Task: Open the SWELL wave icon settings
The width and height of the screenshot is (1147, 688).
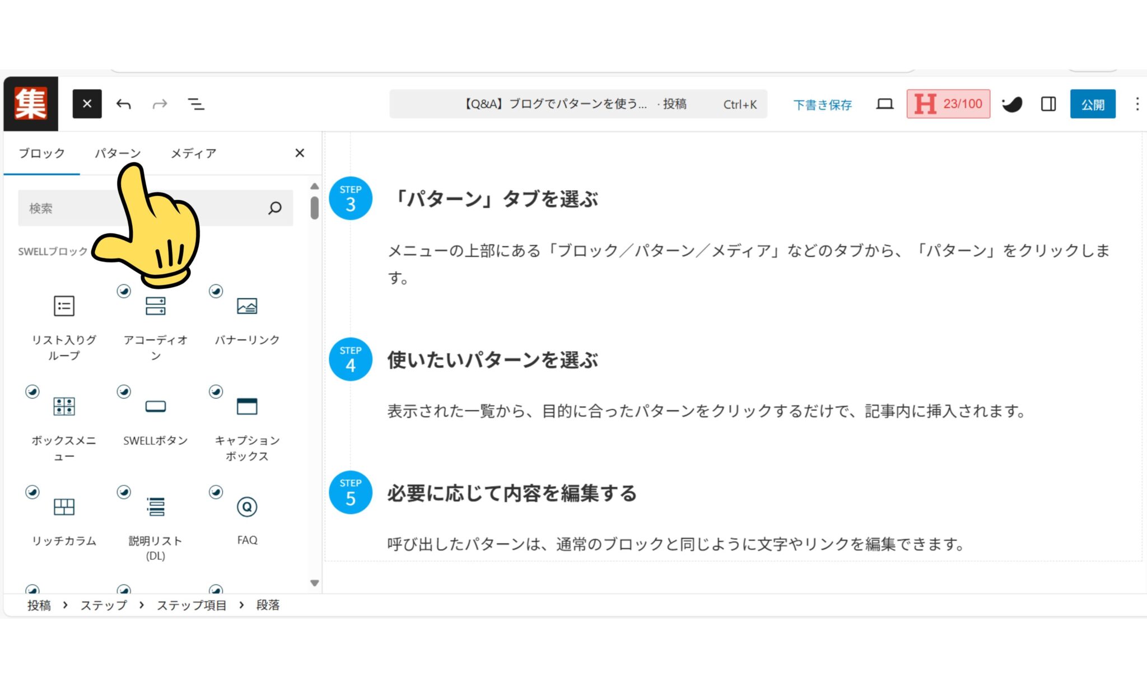Action: click(1012, 104)
